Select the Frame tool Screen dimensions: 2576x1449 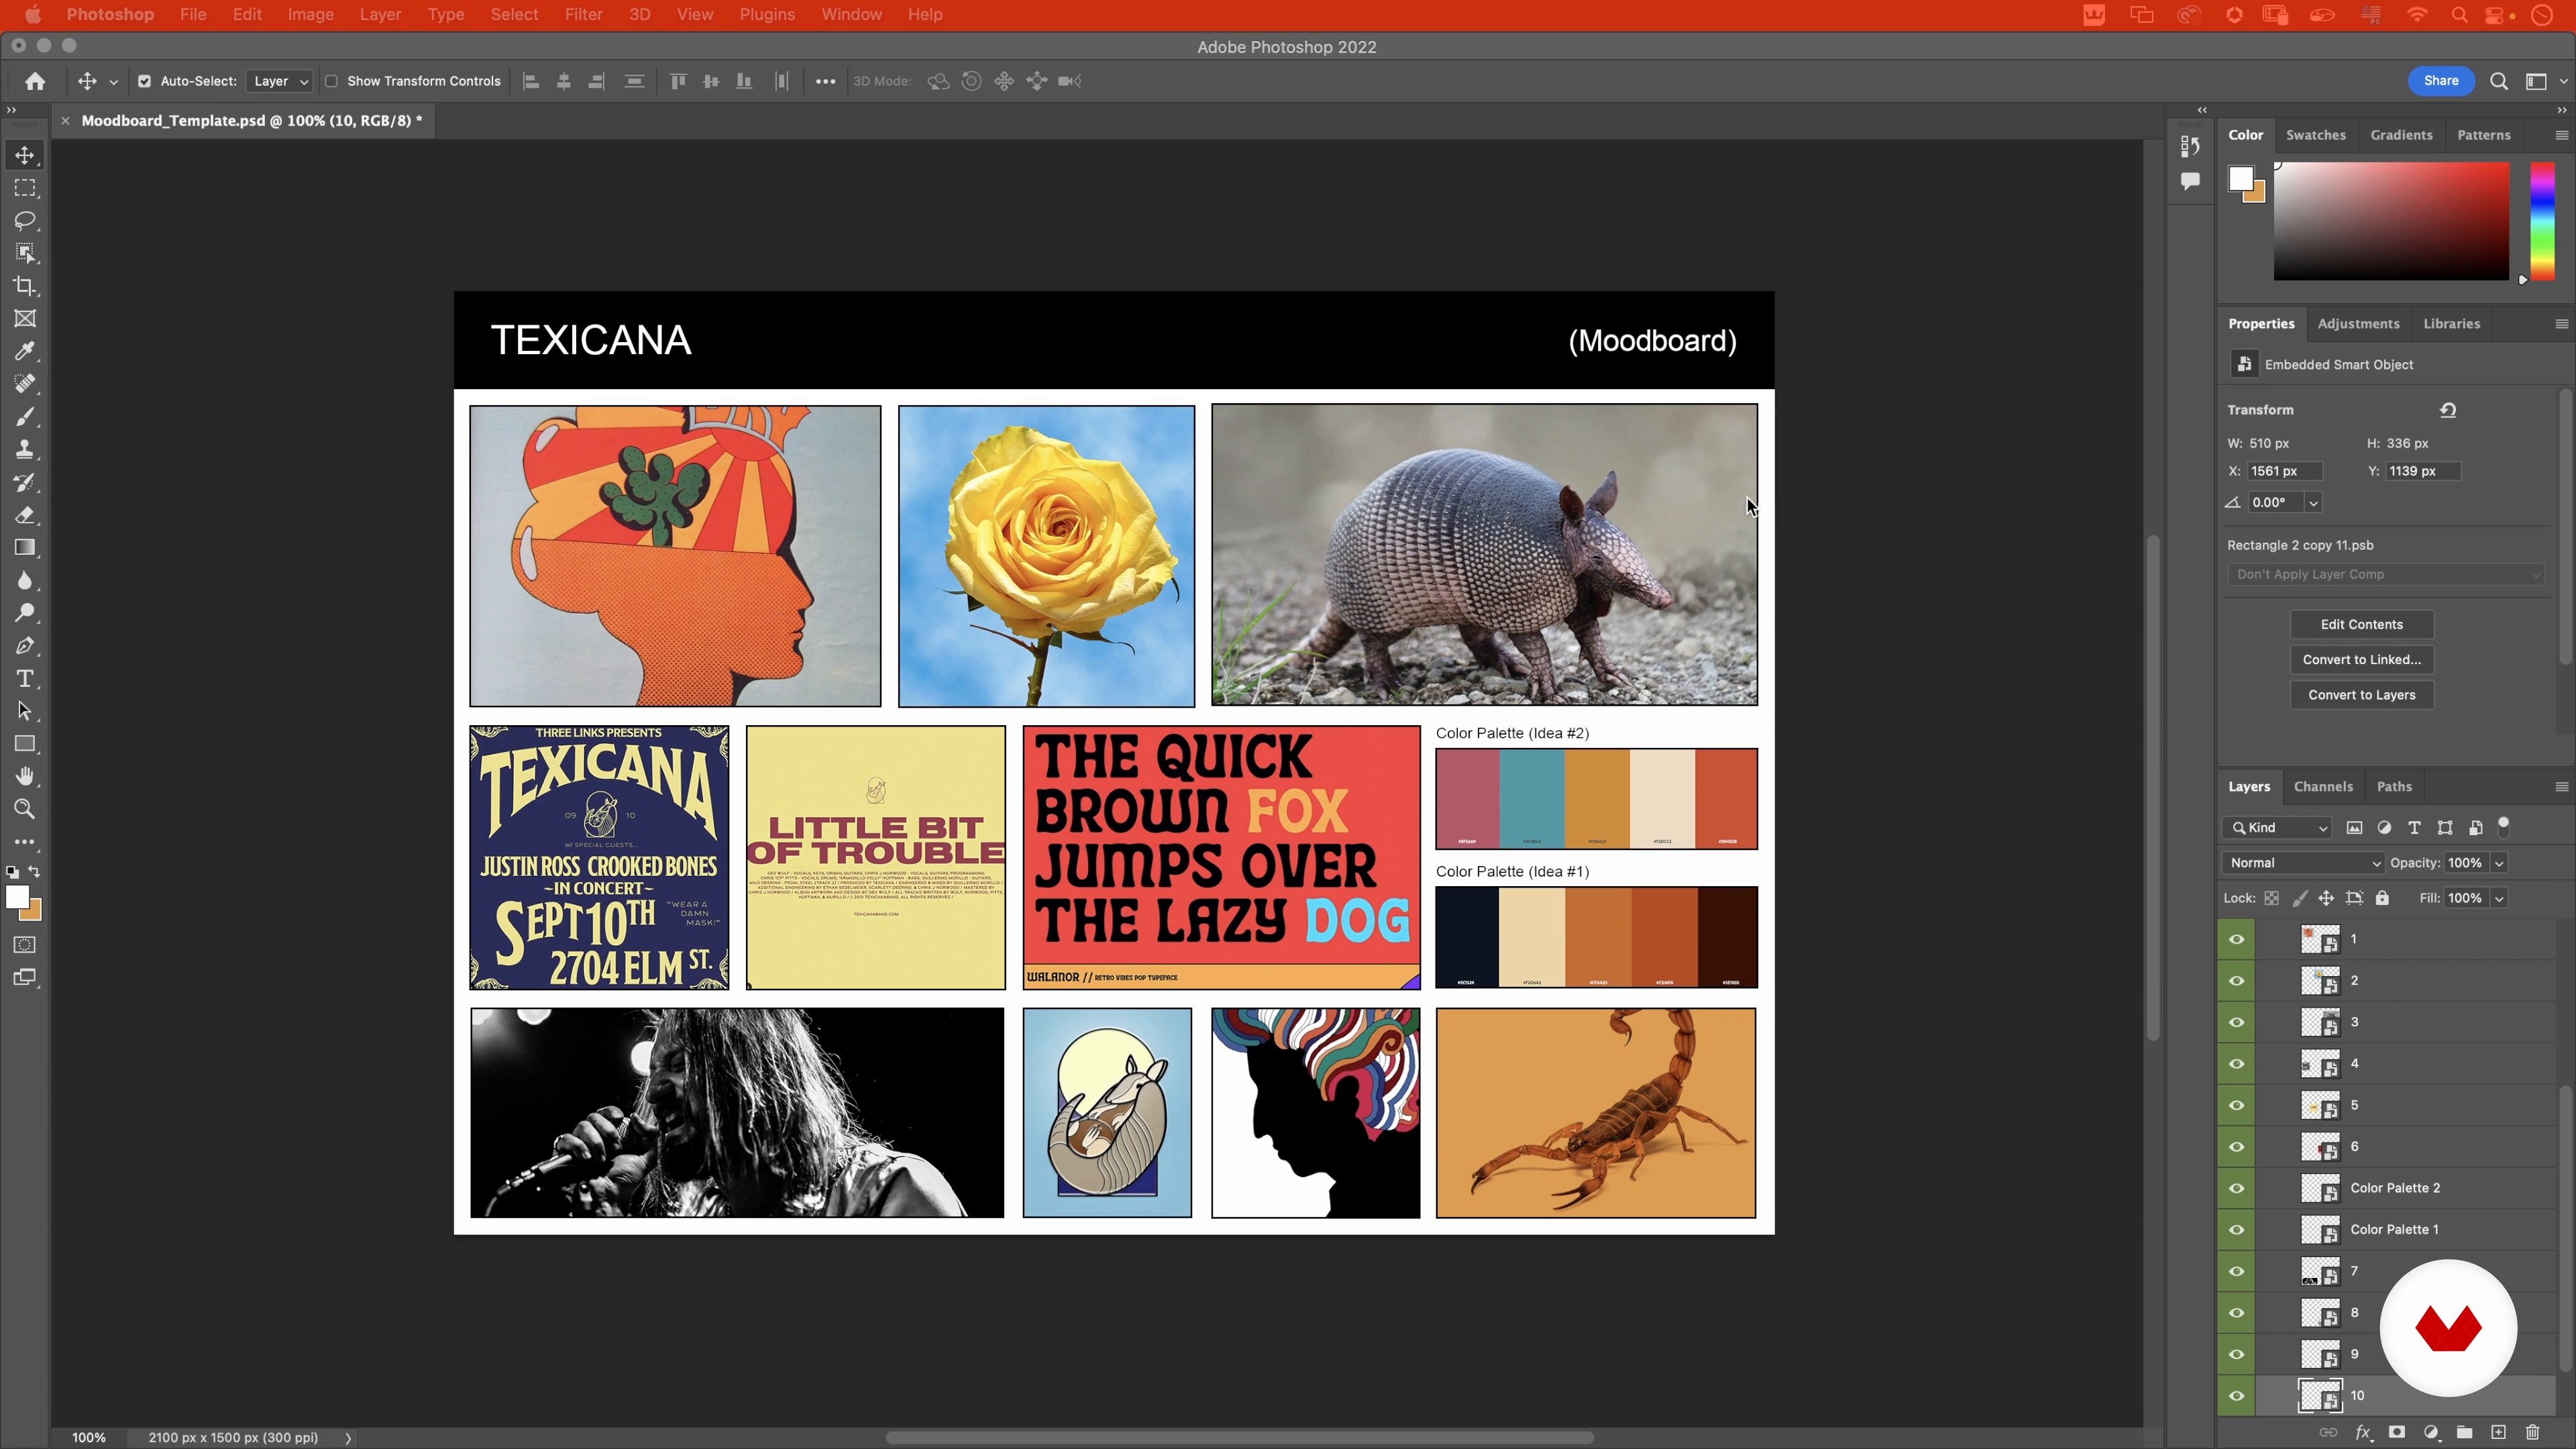click(x=25, y=319)
